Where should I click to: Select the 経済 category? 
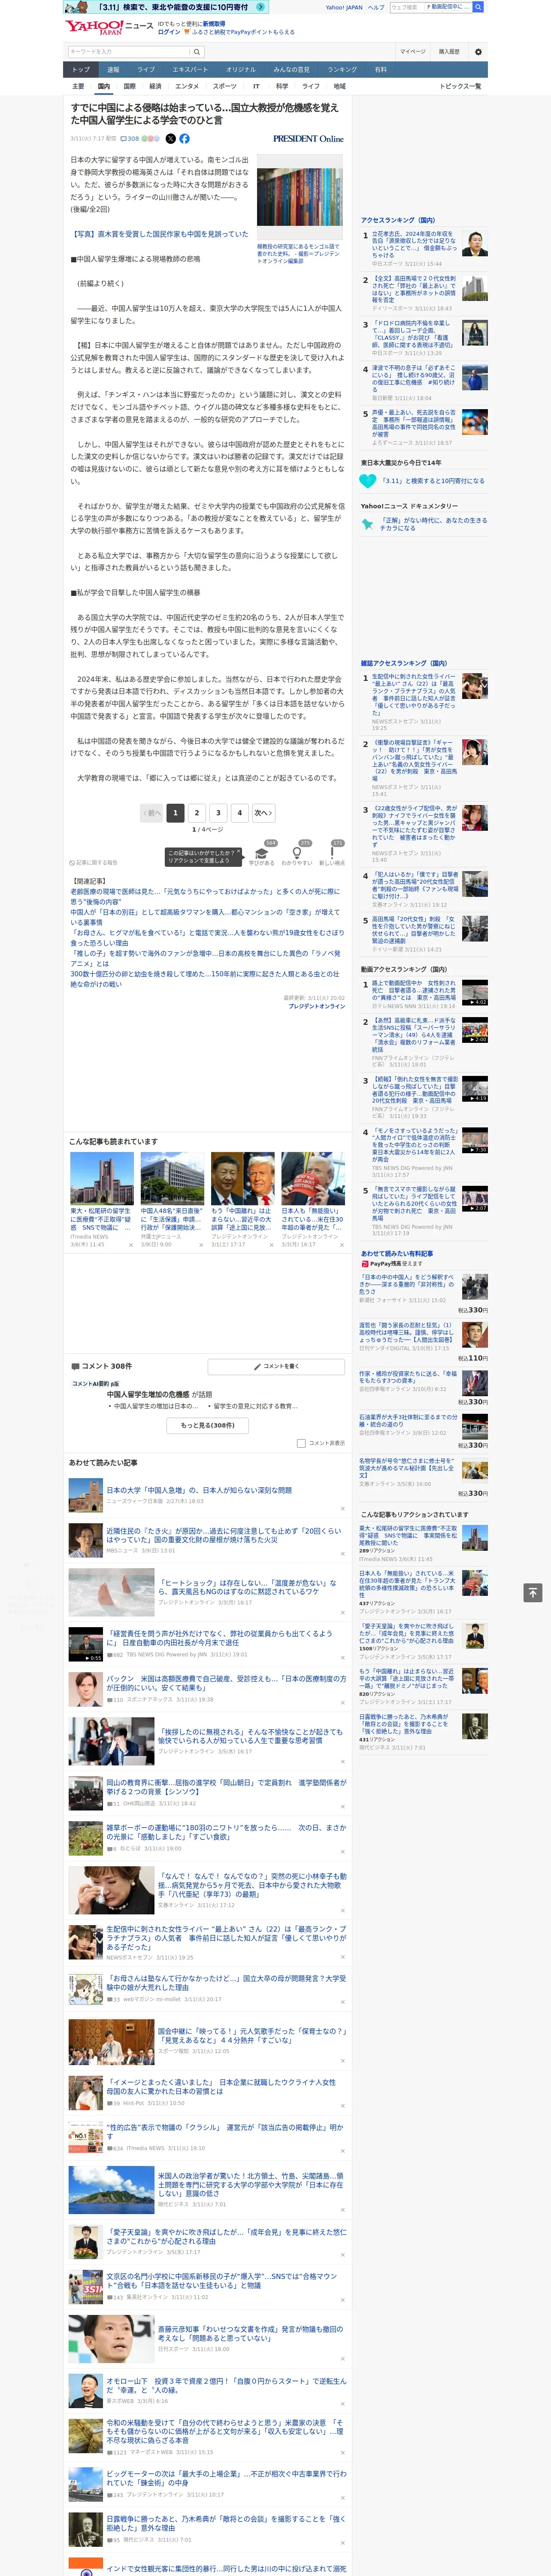(155, 86)
